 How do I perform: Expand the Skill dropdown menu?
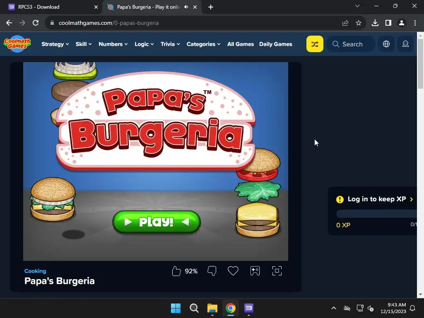84,44
